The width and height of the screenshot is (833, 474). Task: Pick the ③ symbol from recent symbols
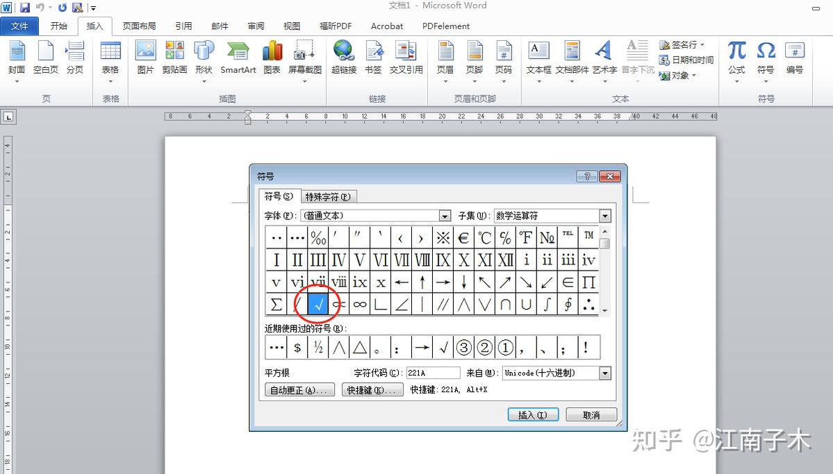pyautogui.click(x=463, y=348)
